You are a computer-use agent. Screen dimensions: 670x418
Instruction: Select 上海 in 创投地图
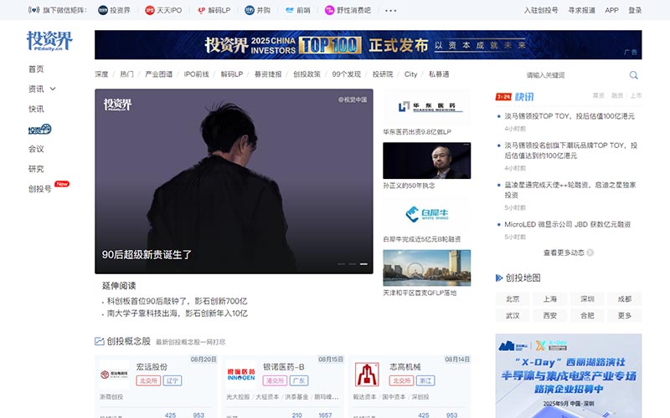click(550, 299)
